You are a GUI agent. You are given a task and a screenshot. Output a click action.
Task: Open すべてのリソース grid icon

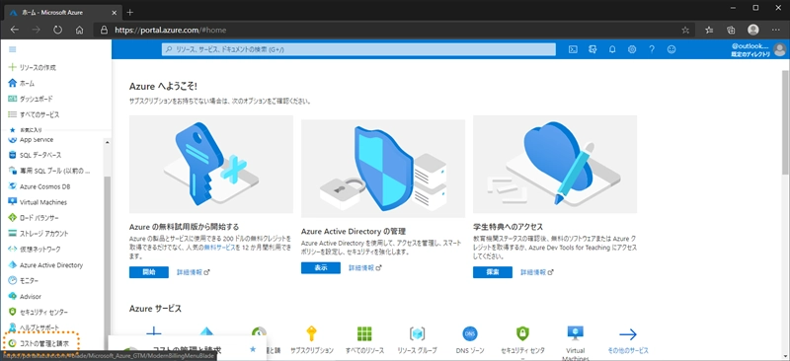coord(364,333)
